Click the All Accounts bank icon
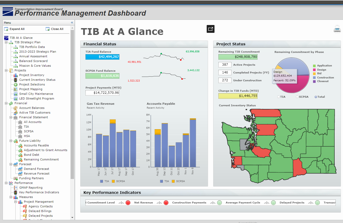Viewport: 343px width, 223px height. (x=20, y=122)
